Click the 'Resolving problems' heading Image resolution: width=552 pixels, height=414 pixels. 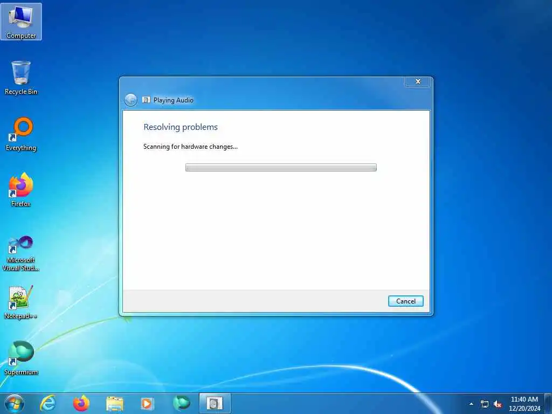[x=181, y=127]
